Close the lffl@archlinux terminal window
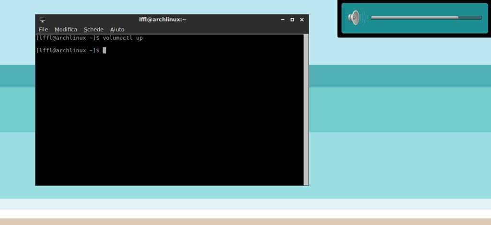This screenshot has width=491, height=225. click(x=302, y=20)
